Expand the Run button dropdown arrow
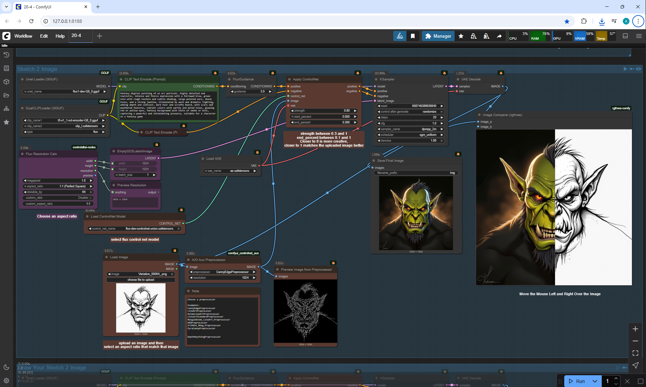 pos(595,381)
